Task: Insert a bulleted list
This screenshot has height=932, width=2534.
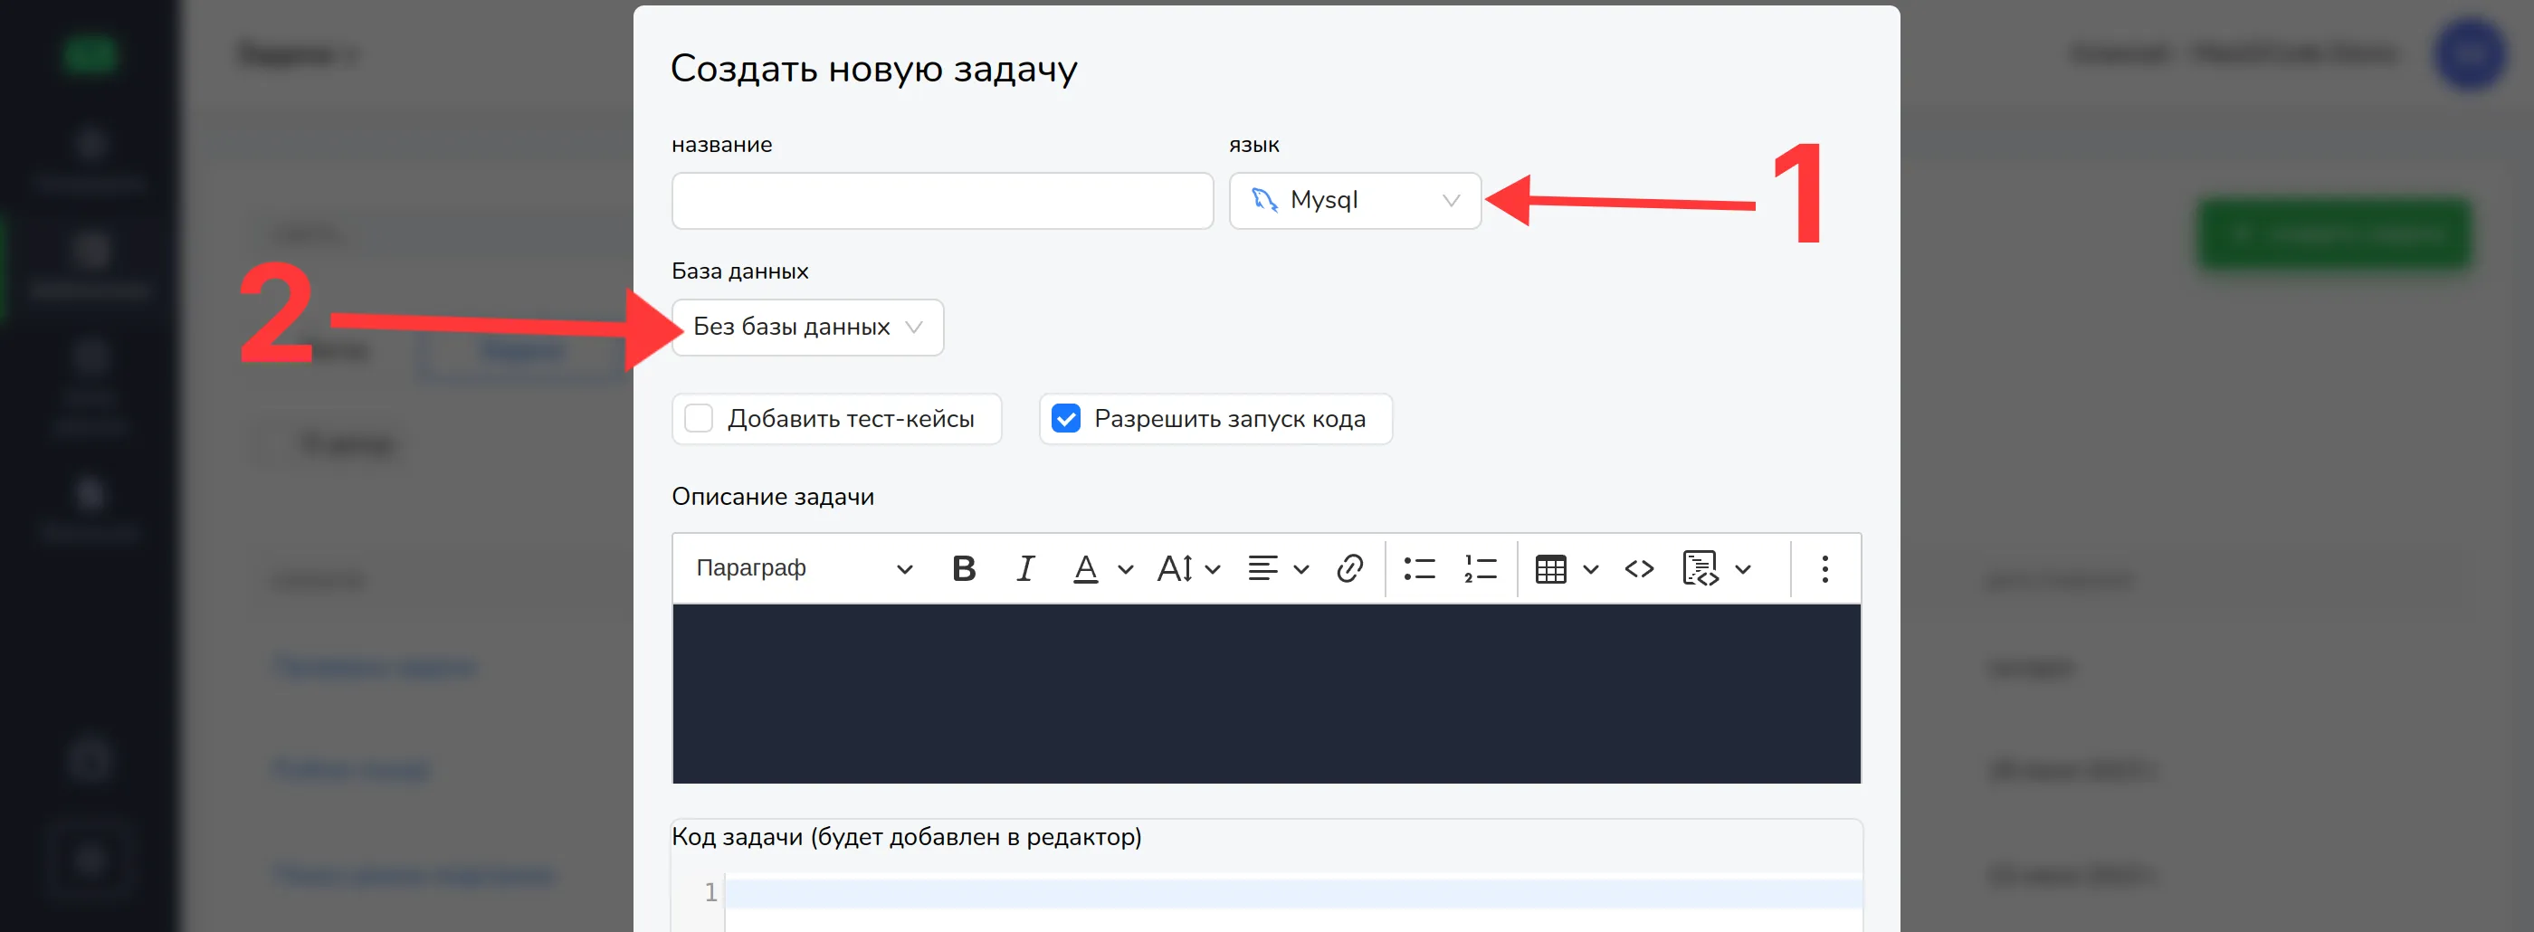Action: (1419, 568)
